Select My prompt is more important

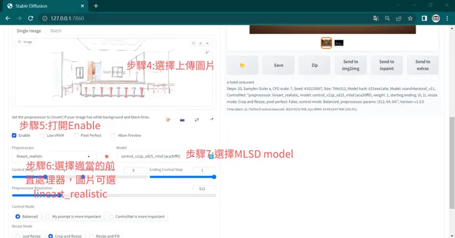[x=73, y=216]
